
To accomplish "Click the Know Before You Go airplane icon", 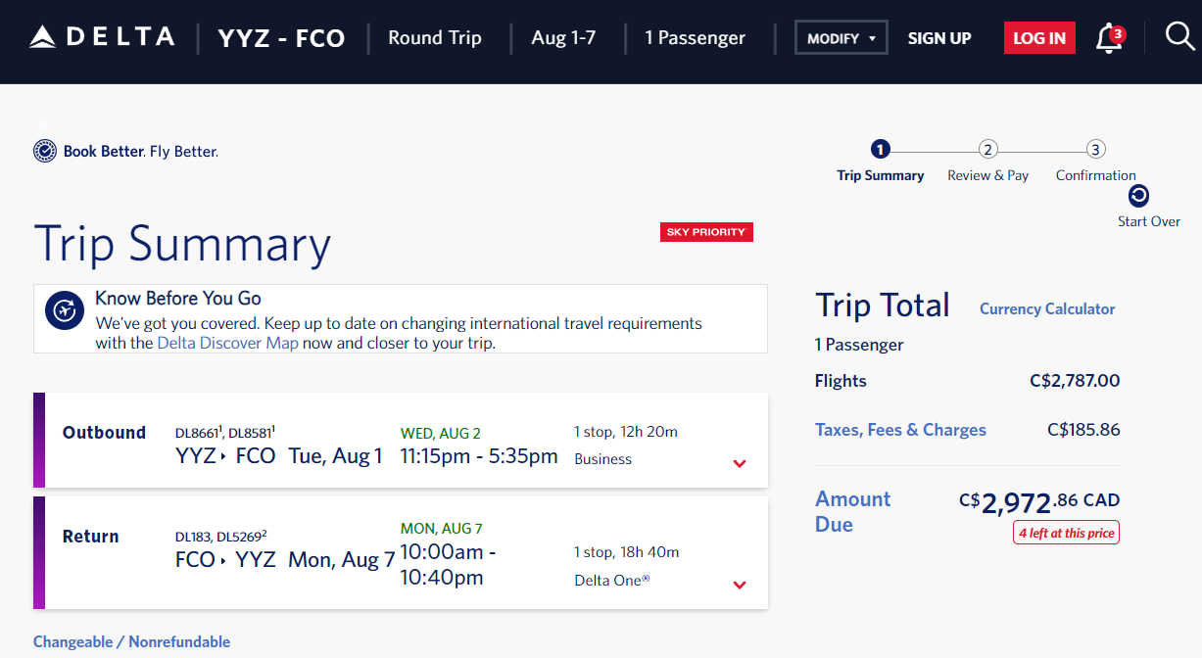I will [65, 310].
